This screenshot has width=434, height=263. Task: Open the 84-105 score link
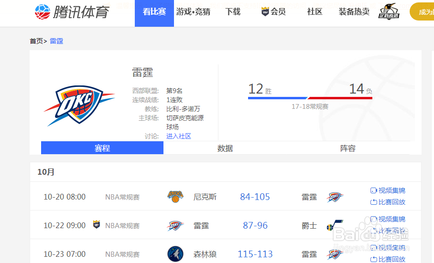tap(255, 197)
